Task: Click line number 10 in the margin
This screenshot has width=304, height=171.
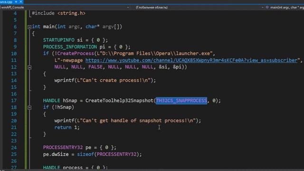Action: pyautogui.click(x=14, y=54)
